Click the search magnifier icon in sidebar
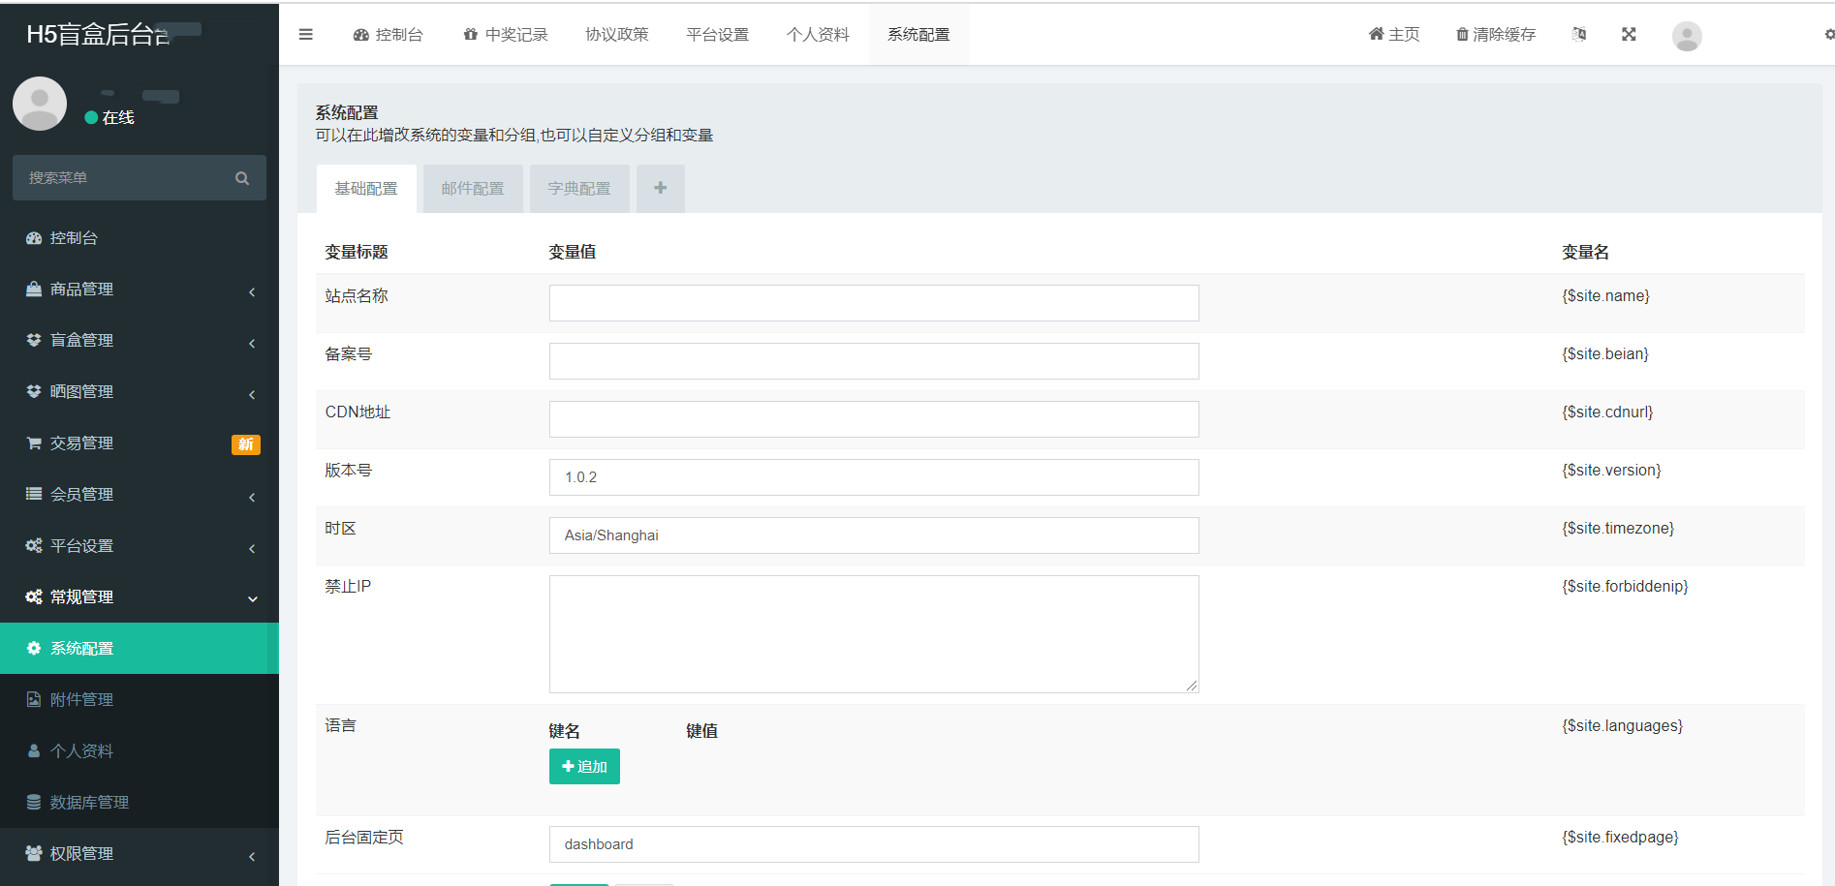The image size is (1835, 886). (242, 178)
